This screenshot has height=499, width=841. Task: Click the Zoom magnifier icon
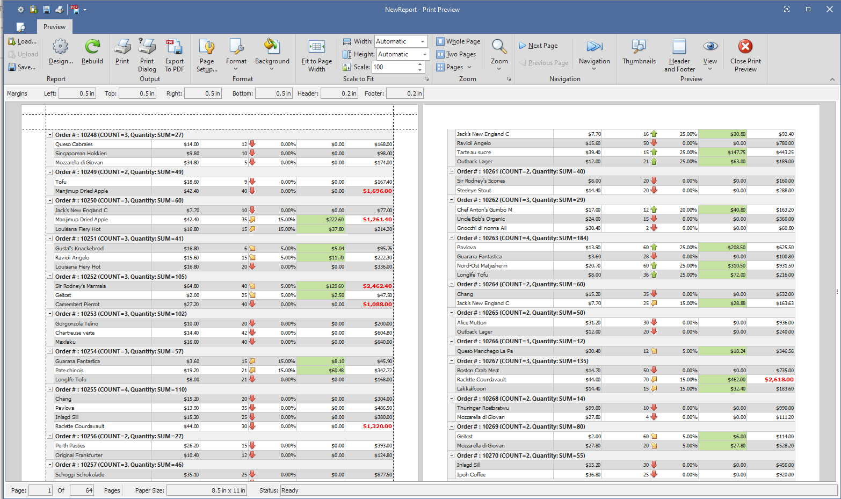tap(499, 47)
